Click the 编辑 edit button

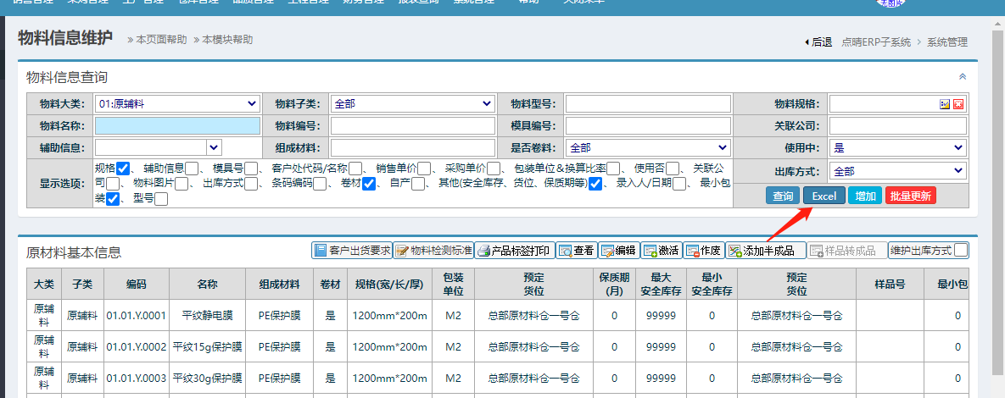tap(618, 251)
